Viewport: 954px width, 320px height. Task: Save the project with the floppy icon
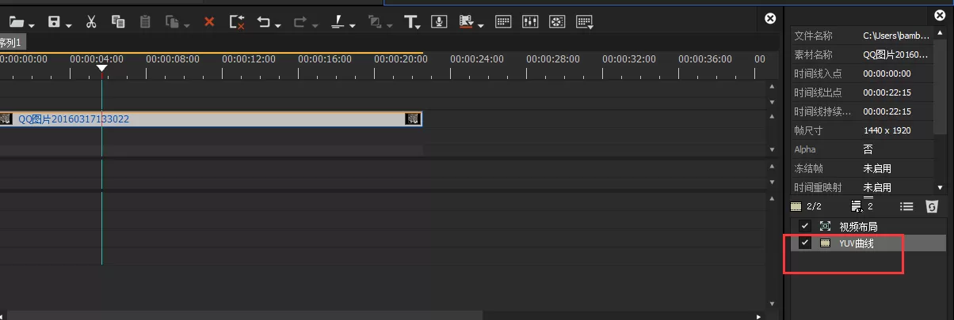click(x=55, y=22)
